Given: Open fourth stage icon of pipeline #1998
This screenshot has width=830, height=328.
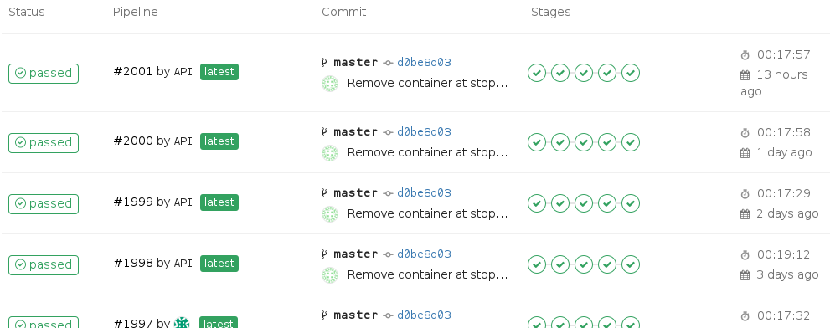Looking at the screenshot, I should pos(607,264).
